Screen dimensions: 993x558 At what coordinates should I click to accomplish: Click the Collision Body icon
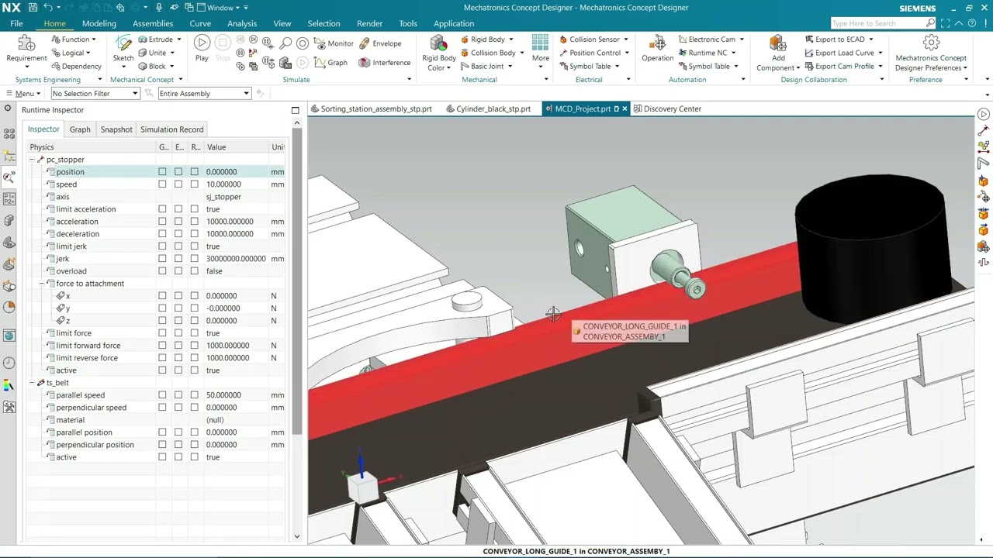[465, 53]
